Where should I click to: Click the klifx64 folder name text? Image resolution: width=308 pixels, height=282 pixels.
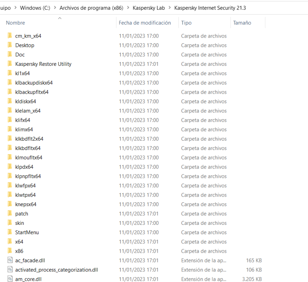pos(23,120)
